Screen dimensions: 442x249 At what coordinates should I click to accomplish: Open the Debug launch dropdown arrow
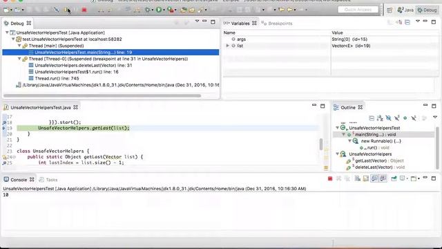(x=152, y=10)
